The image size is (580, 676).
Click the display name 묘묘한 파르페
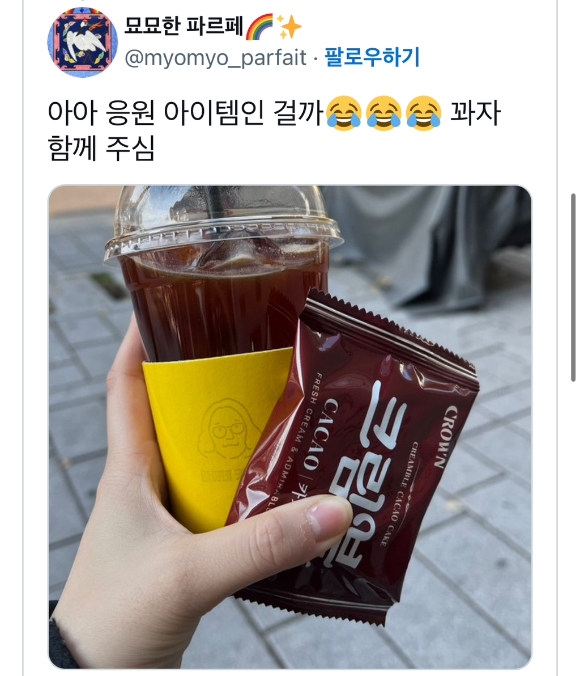click(x=184, y=26)
